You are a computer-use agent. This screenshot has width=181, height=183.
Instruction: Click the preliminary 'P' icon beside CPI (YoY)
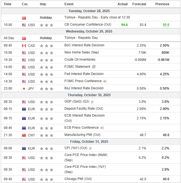point(90,149)
